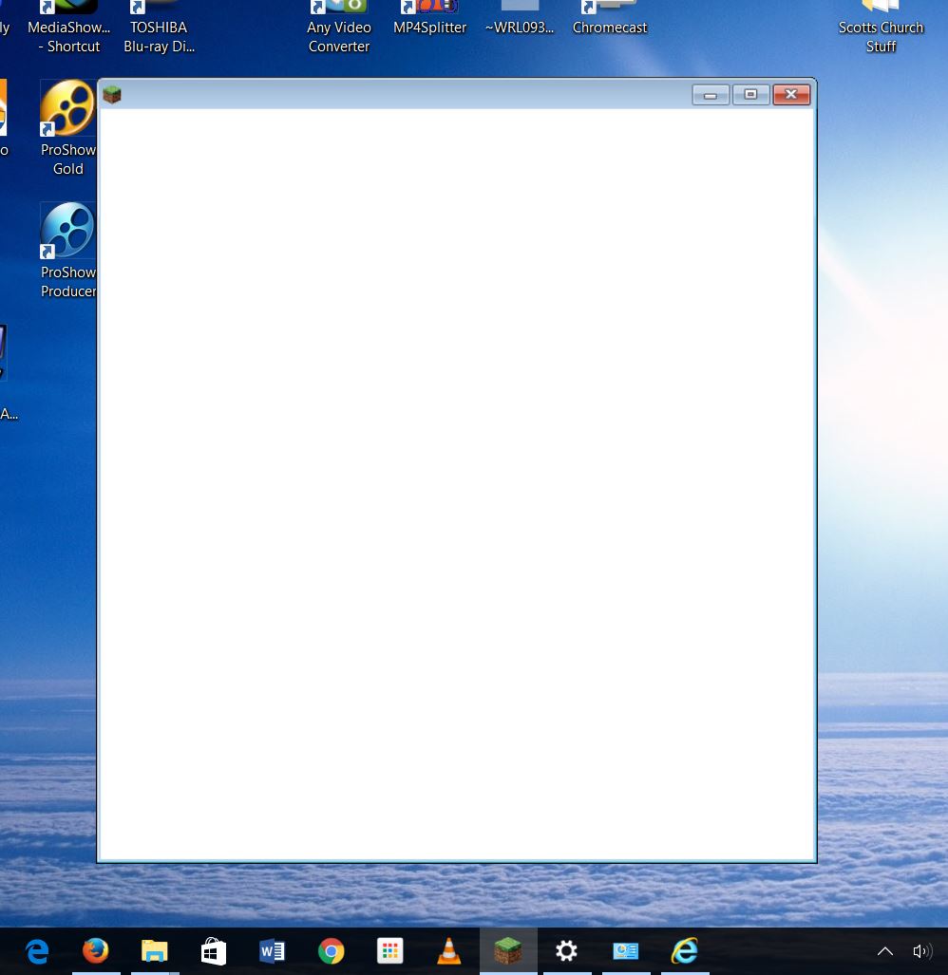Click the Minecraft block icon in the title bar

click(112, 95)
